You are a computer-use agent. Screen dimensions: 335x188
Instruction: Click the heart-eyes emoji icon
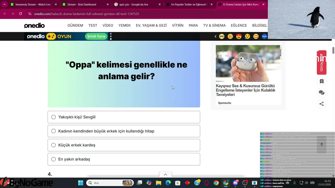(239, 37)
